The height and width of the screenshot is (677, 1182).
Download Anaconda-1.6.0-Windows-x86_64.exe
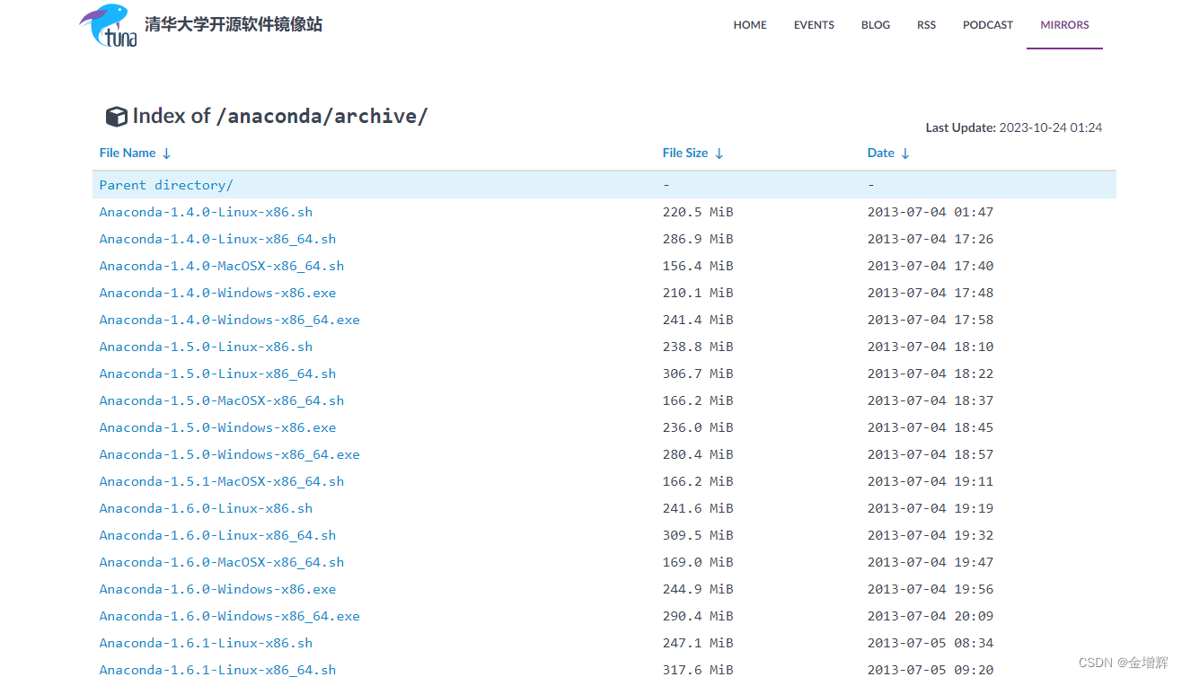click(x=229, y=616)
